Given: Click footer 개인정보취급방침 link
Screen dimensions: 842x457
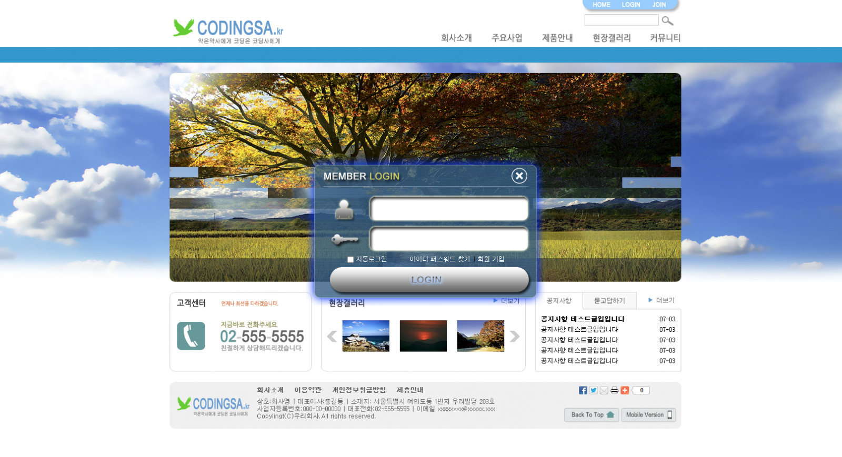Looking at the screenshot, I should click(x=359, y=390).
